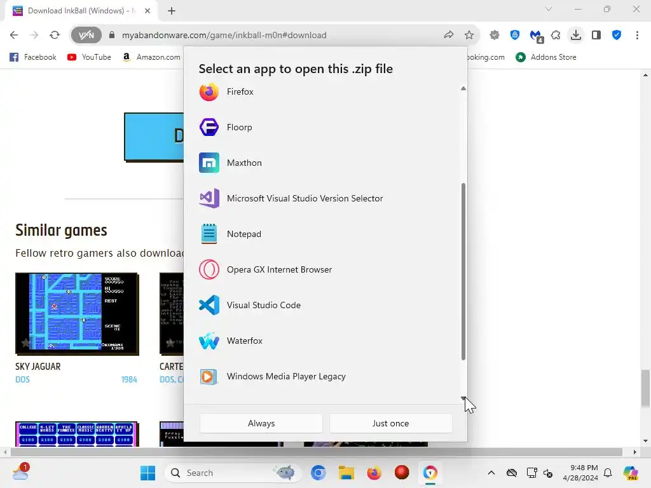Open File Explorer from taskbar
The height and width of the screenshot is (488, 651).
346,473
